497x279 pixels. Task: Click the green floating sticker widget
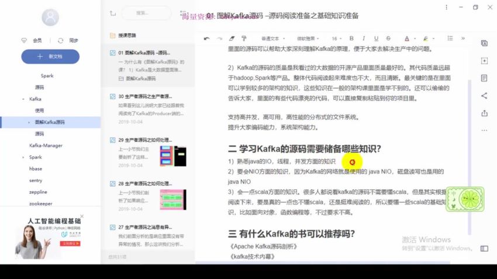pos(465,199)
